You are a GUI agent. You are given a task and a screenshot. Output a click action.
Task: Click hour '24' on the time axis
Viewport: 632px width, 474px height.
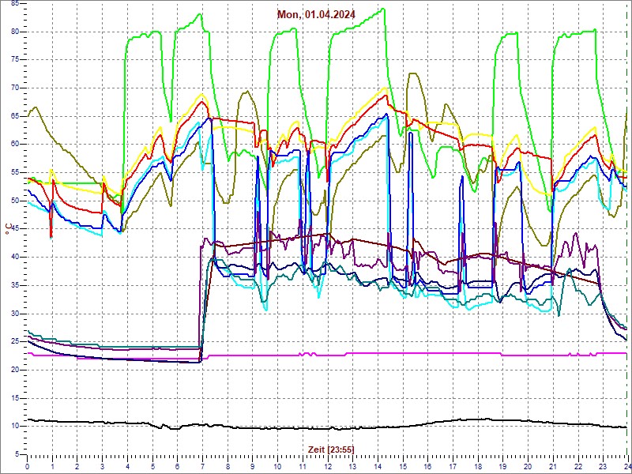pos(626,465)
